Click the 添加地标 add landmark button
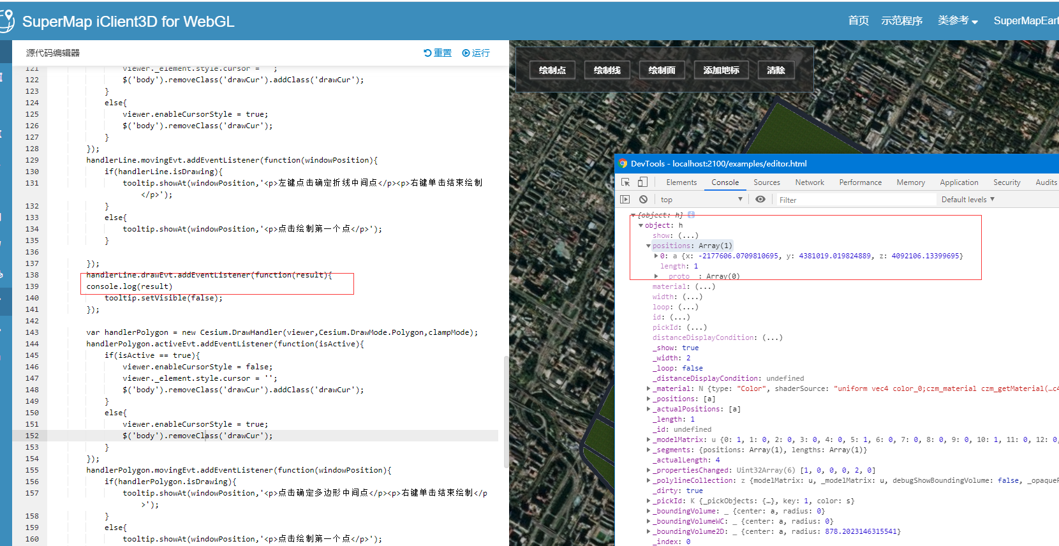This screenshot has height=546, width=1059. (x=722, y=70)
